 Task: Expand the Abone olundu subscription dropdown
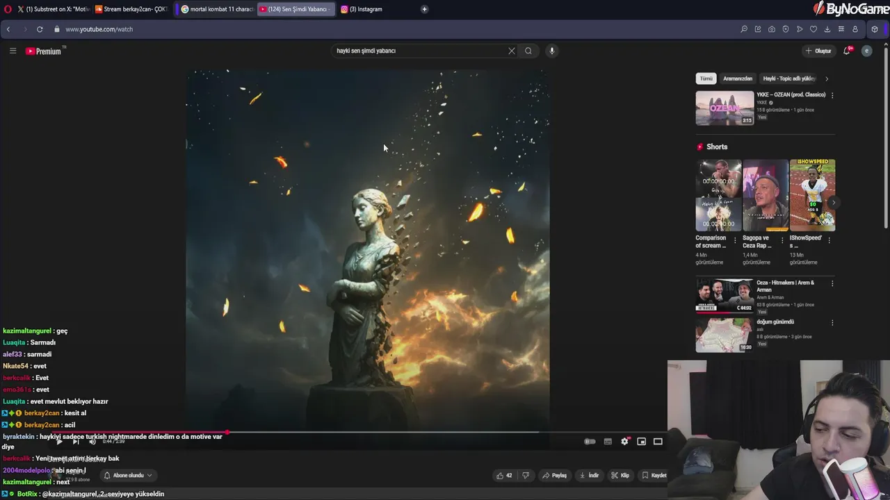tap(128, 476)
